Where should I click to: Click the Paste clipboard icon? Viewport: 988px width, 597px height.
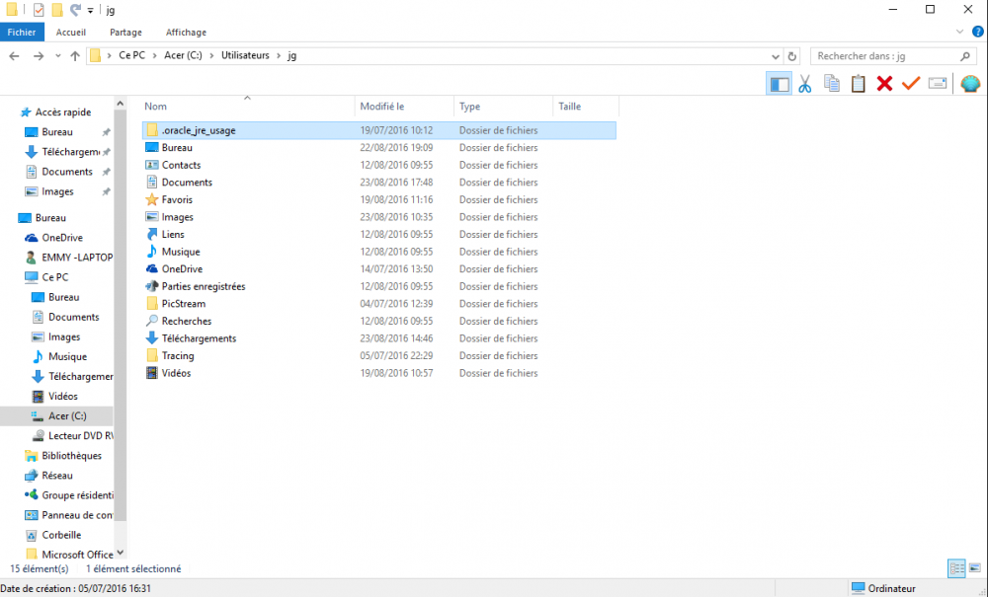click(858, 84)
